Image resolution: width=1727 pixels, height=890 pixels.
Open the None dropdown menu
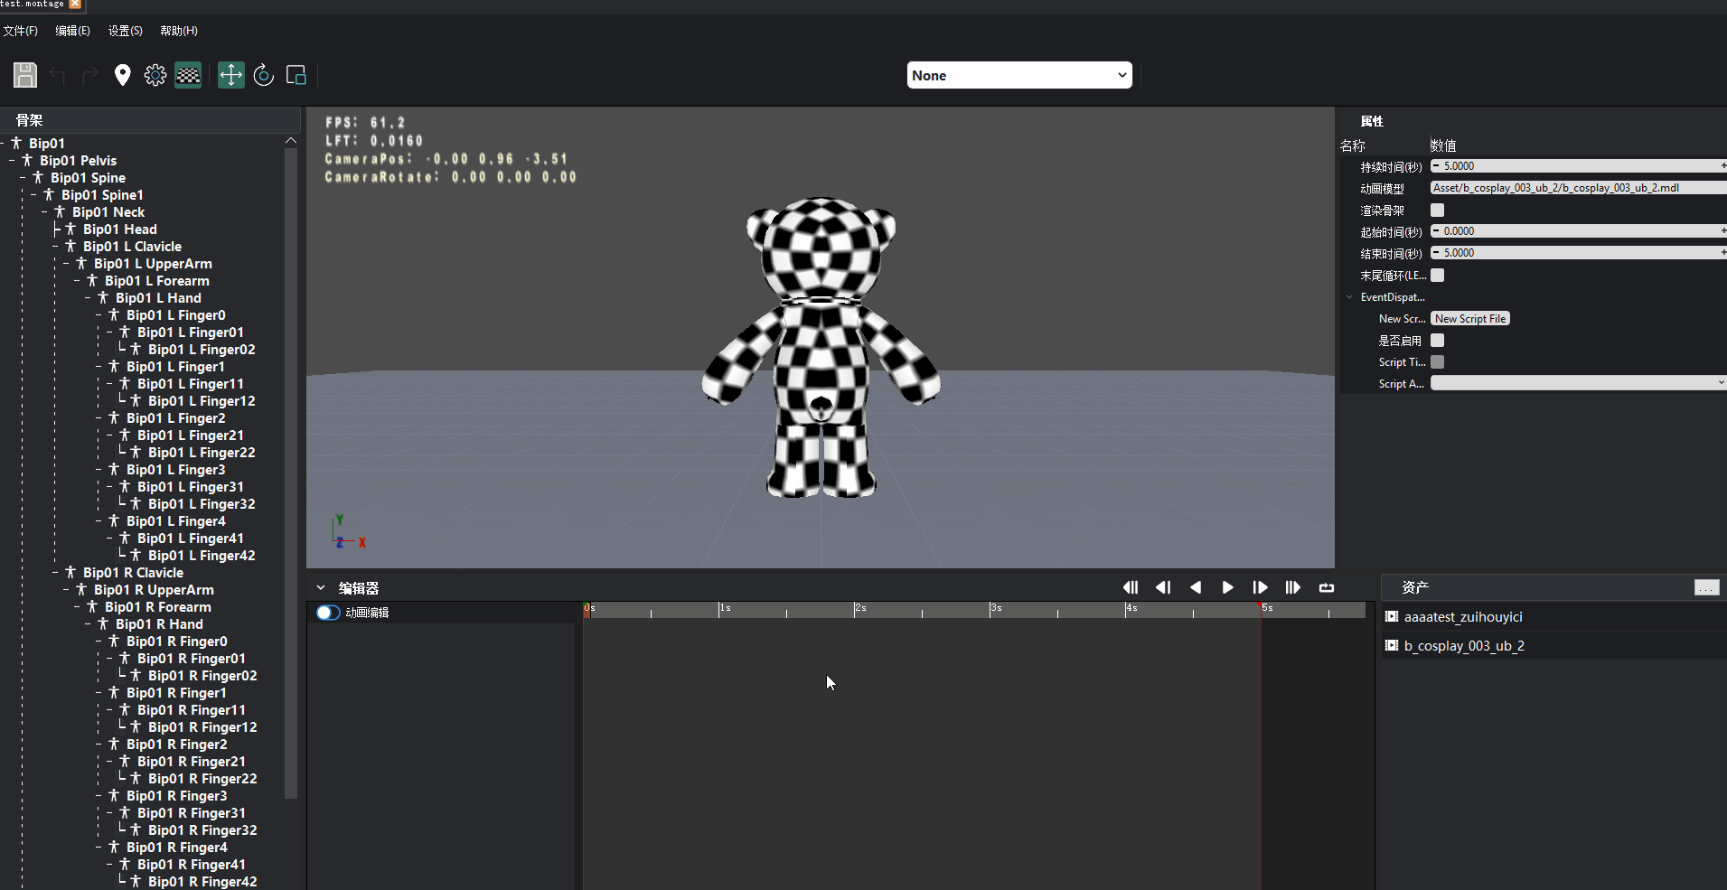pos(1018,76)
